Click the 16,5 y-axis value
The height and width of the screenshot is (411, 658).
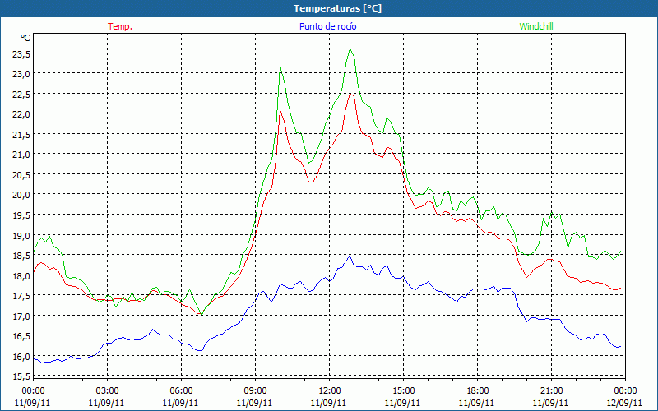coord(21,336)
